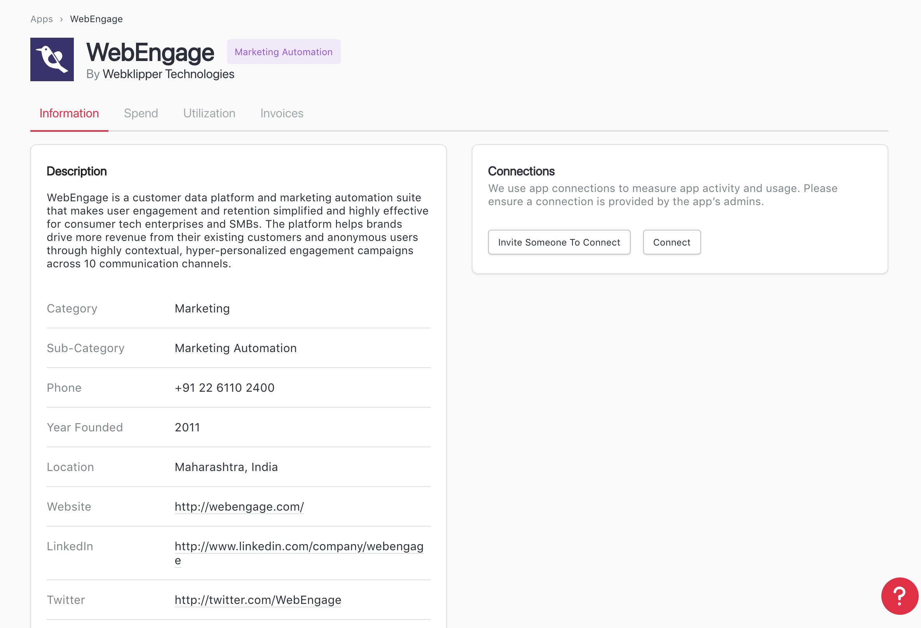Open the Utilization tab

pos(209,113)
